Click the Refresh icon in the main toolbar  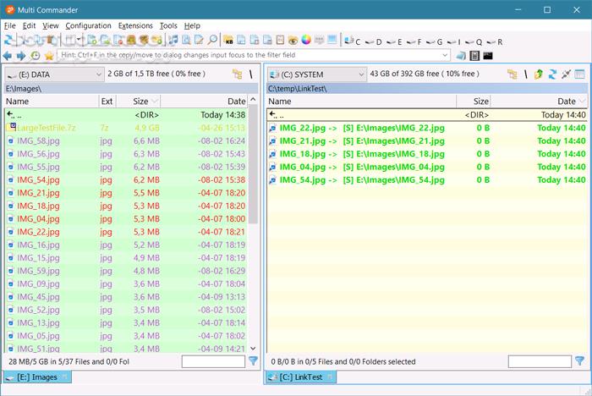pyautogui.click(x=8, y=40)
